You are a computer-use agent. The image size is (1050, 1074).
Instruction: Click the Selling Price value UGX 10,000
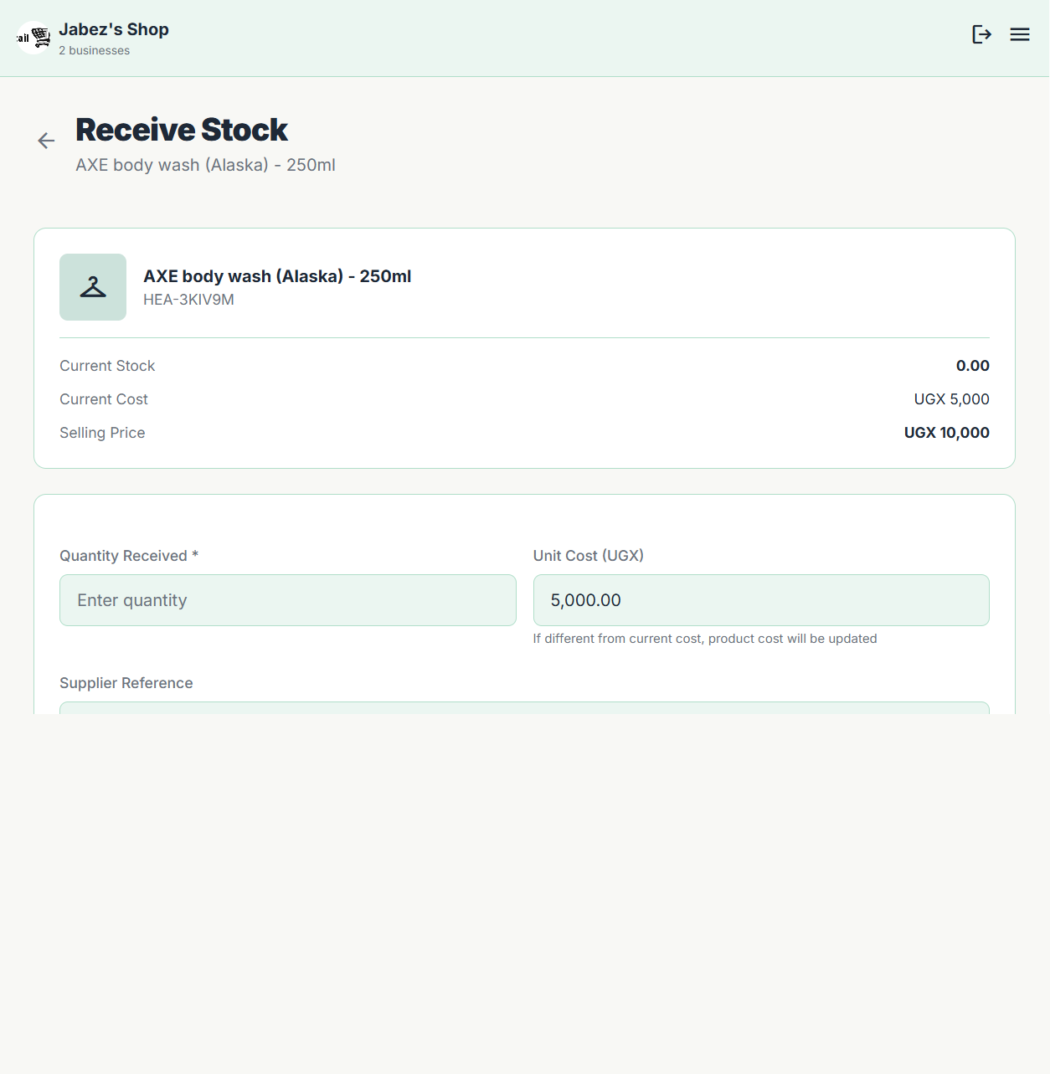pos(946,433)
